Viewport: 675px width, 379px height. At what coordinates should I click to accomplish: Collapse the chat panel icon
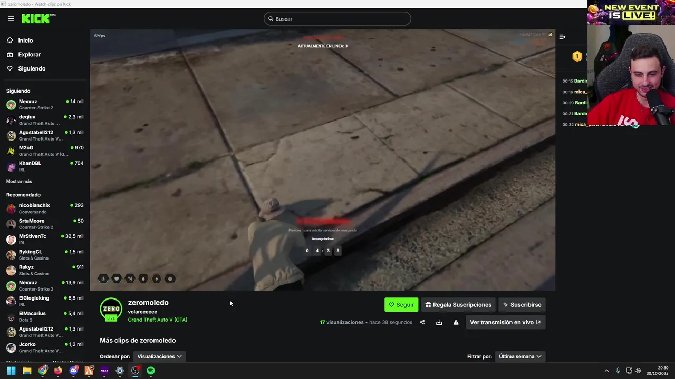[x=562, y=37]
